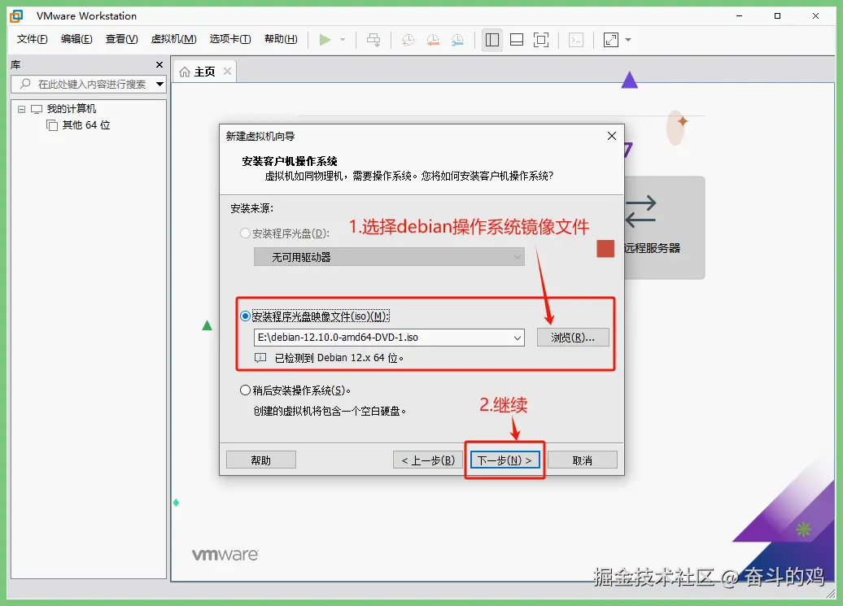Open the 文件(F) menu
Viewport: 843px width, 606px height.
[32, 39]
